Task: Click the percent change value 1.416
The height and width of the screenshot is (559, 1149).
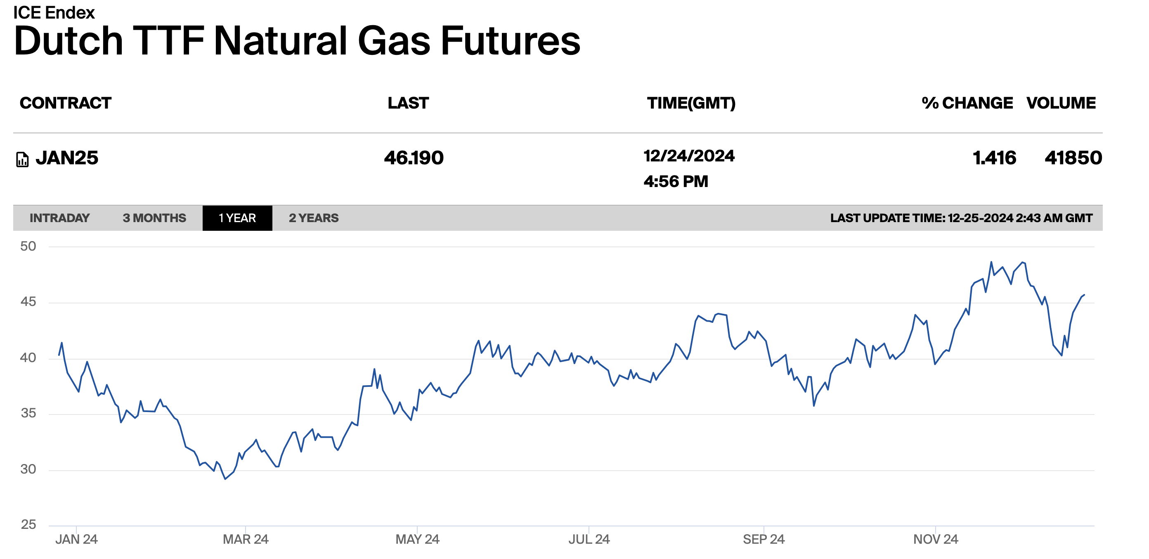Action: (x=994, y=158)
